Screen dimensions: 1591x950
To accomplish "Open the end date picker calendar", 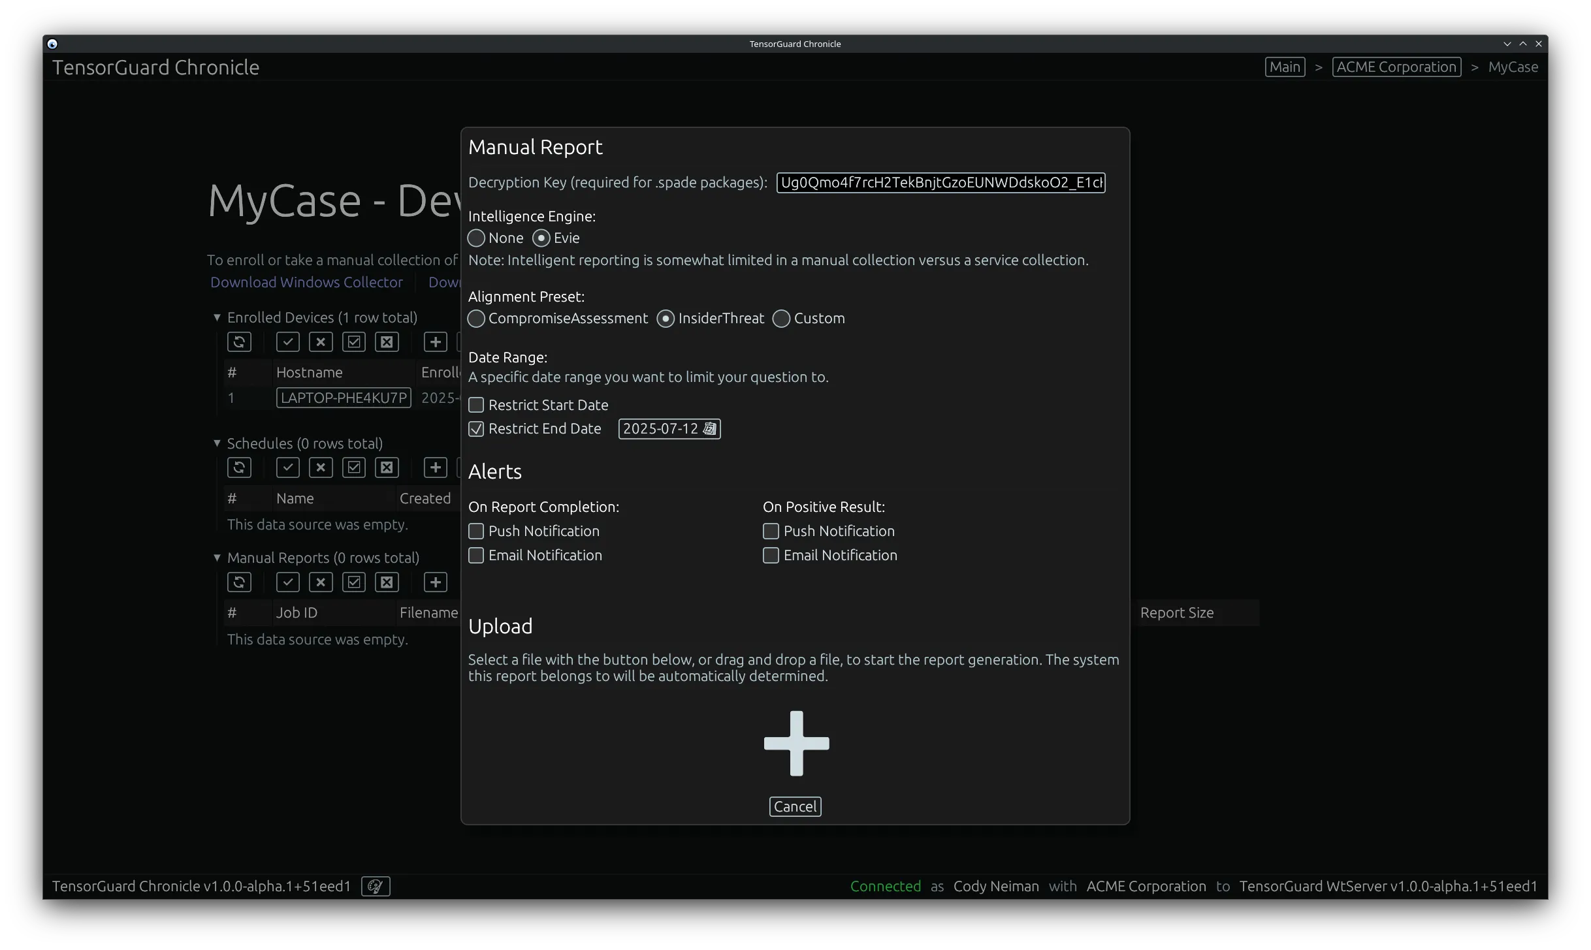I will (x=709, y=428).
